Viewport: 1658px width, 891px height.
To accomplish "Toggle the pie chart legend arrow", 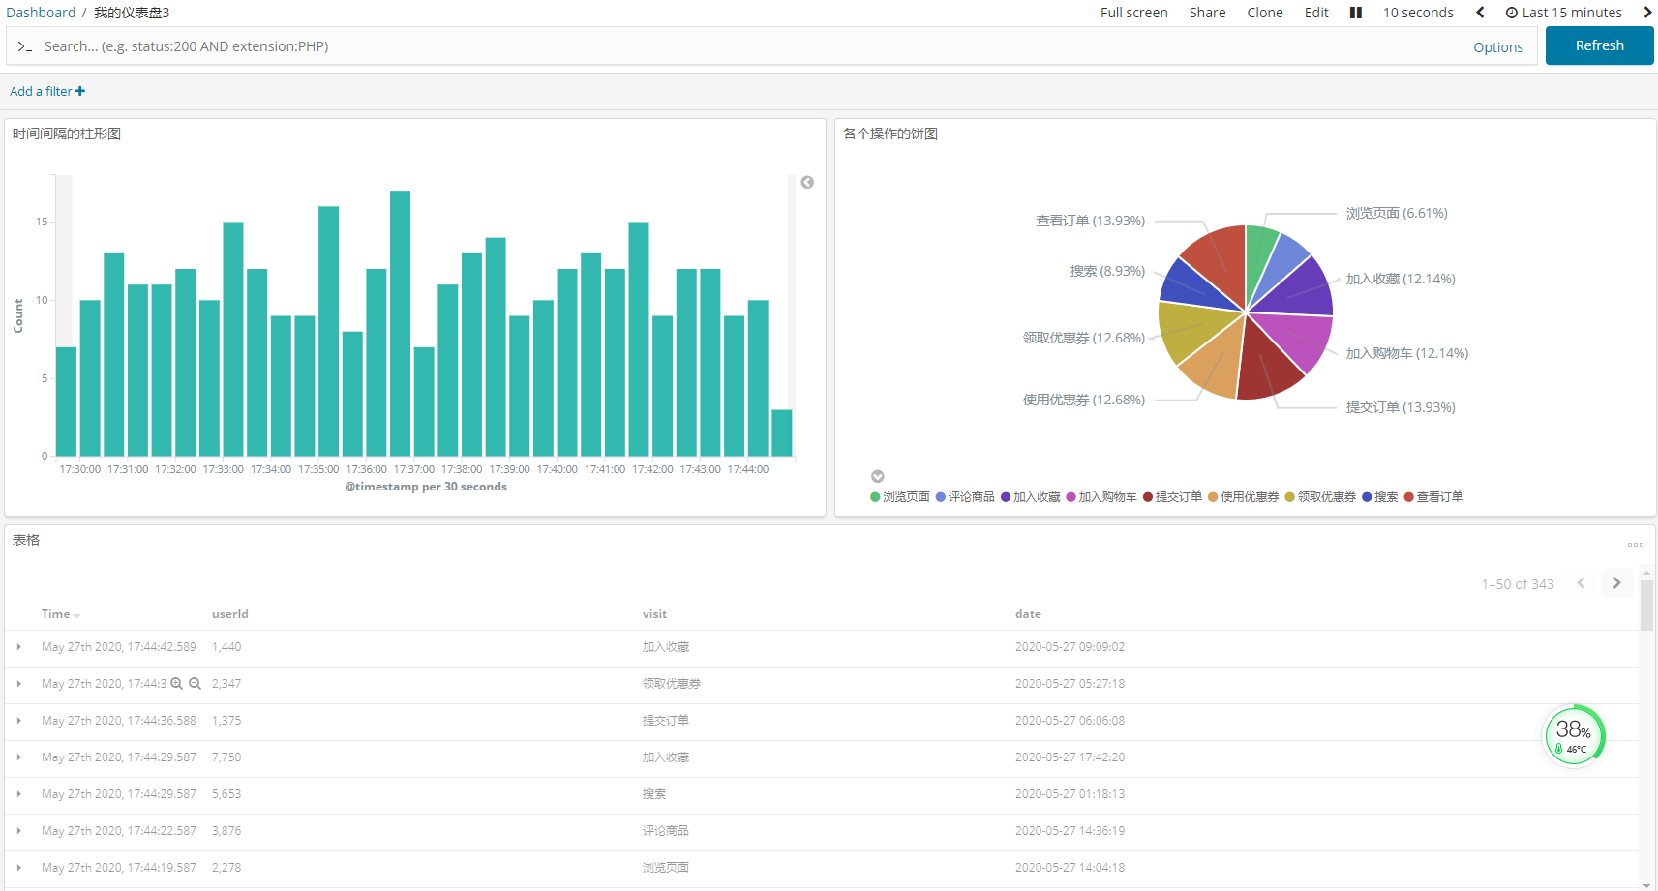I will point(878,476).
